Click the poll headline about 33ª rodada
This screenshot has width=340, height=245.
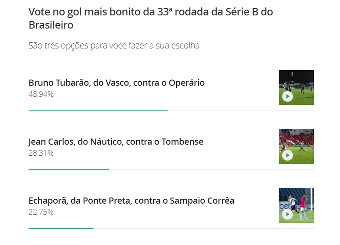pyautogui.click(x=151, y=18)
